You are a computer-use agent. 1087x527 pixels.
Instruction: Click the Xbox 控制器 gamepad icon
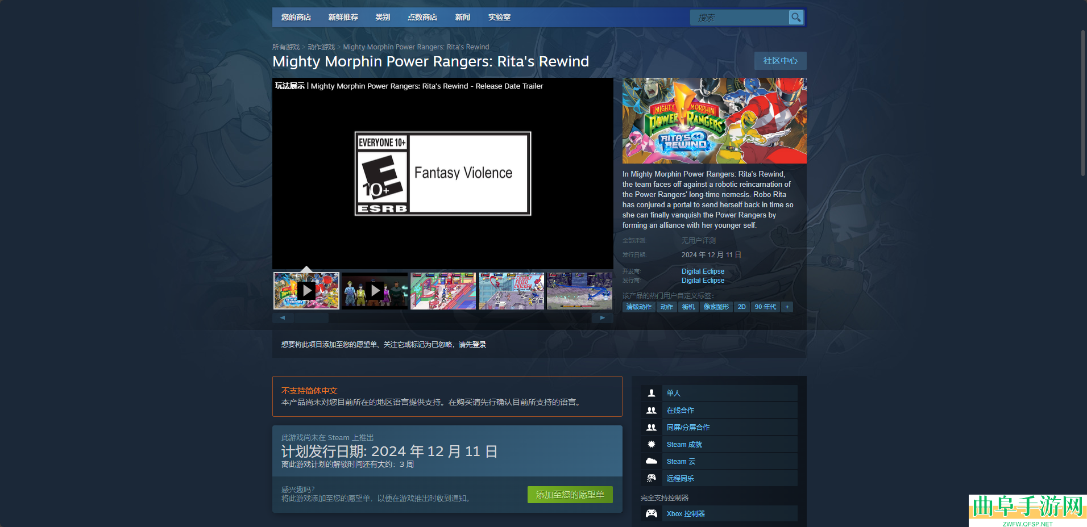click(652, 513)
